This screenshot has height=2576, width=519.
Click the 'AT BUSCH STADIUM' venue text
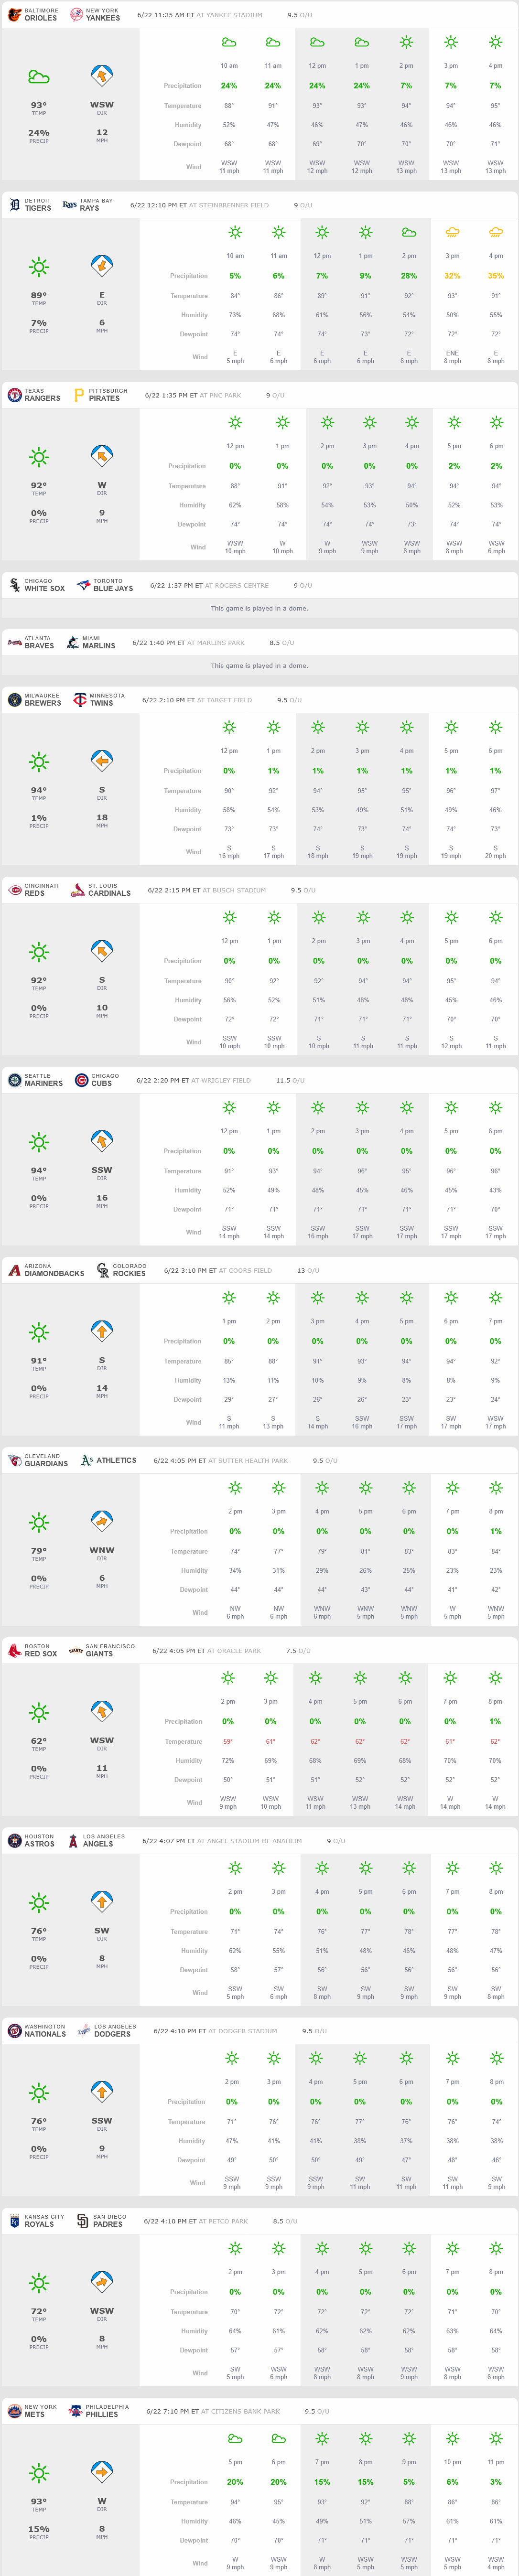(234, 890)
